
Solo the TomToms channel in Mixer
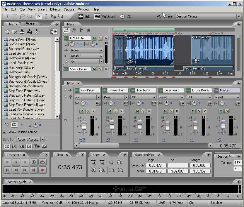pyautogui.click(x=143, y=111)
